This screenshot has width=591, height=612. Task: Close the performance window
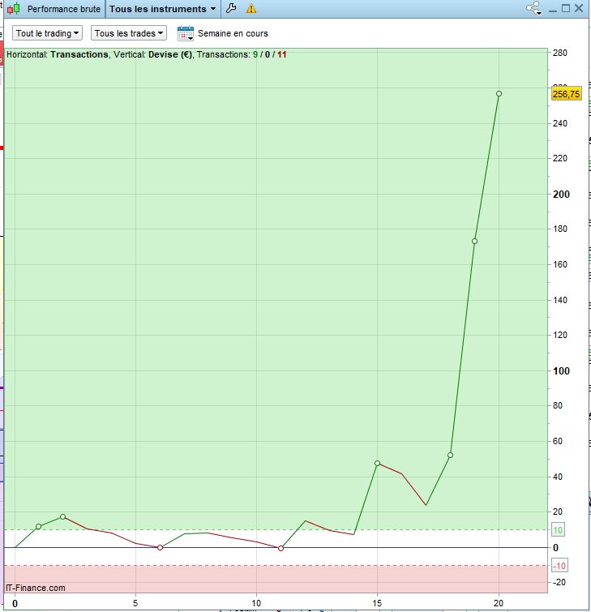(x=579, y=9)
